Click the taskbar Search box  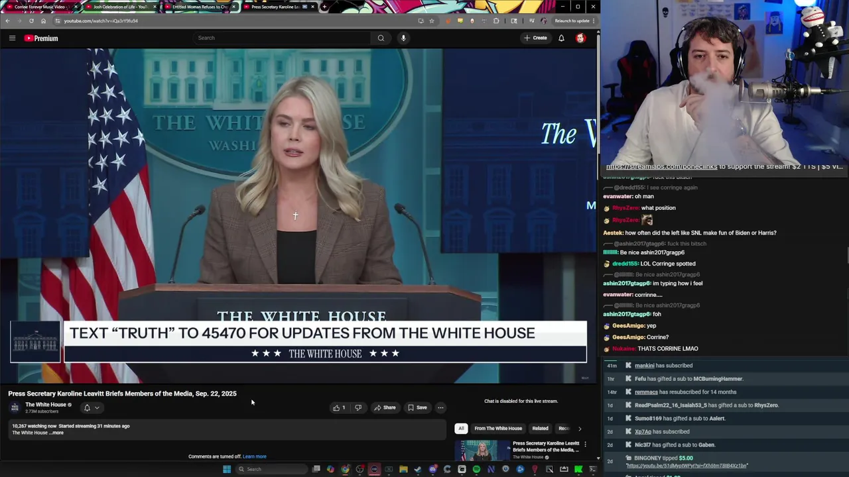(x=272, y=469)
